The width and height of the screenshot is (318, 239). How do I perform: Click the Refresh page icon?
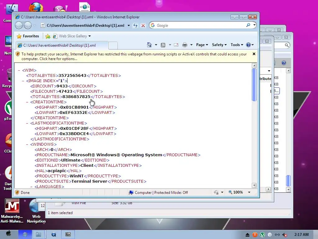(135, 26)
